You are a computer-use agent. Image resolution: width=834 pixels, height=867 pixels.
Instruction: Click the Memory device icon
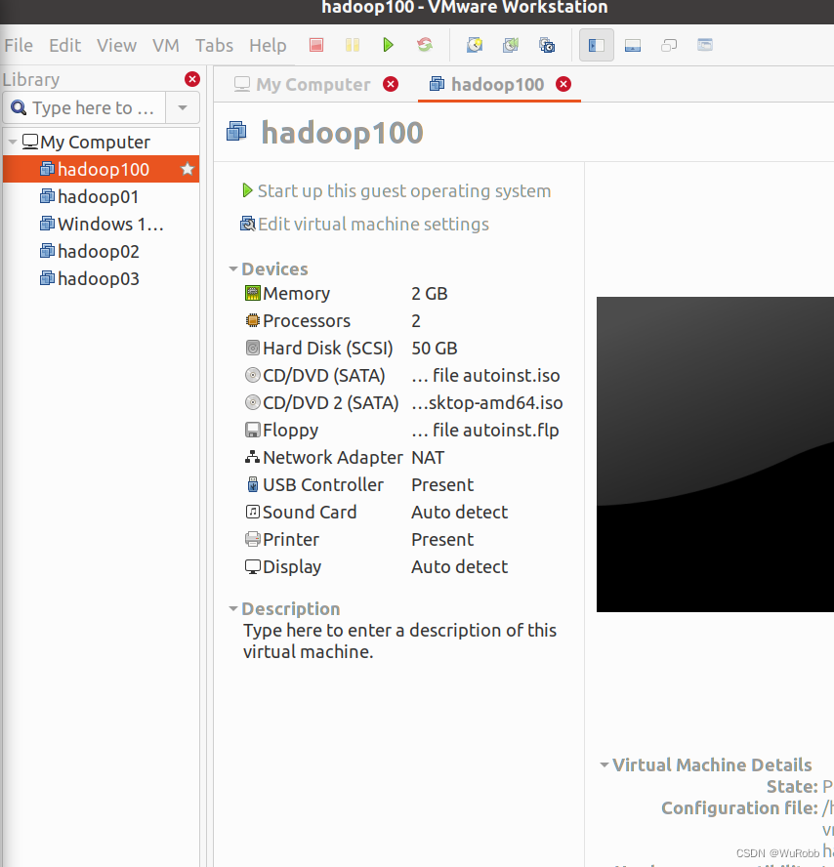(253, 293)
